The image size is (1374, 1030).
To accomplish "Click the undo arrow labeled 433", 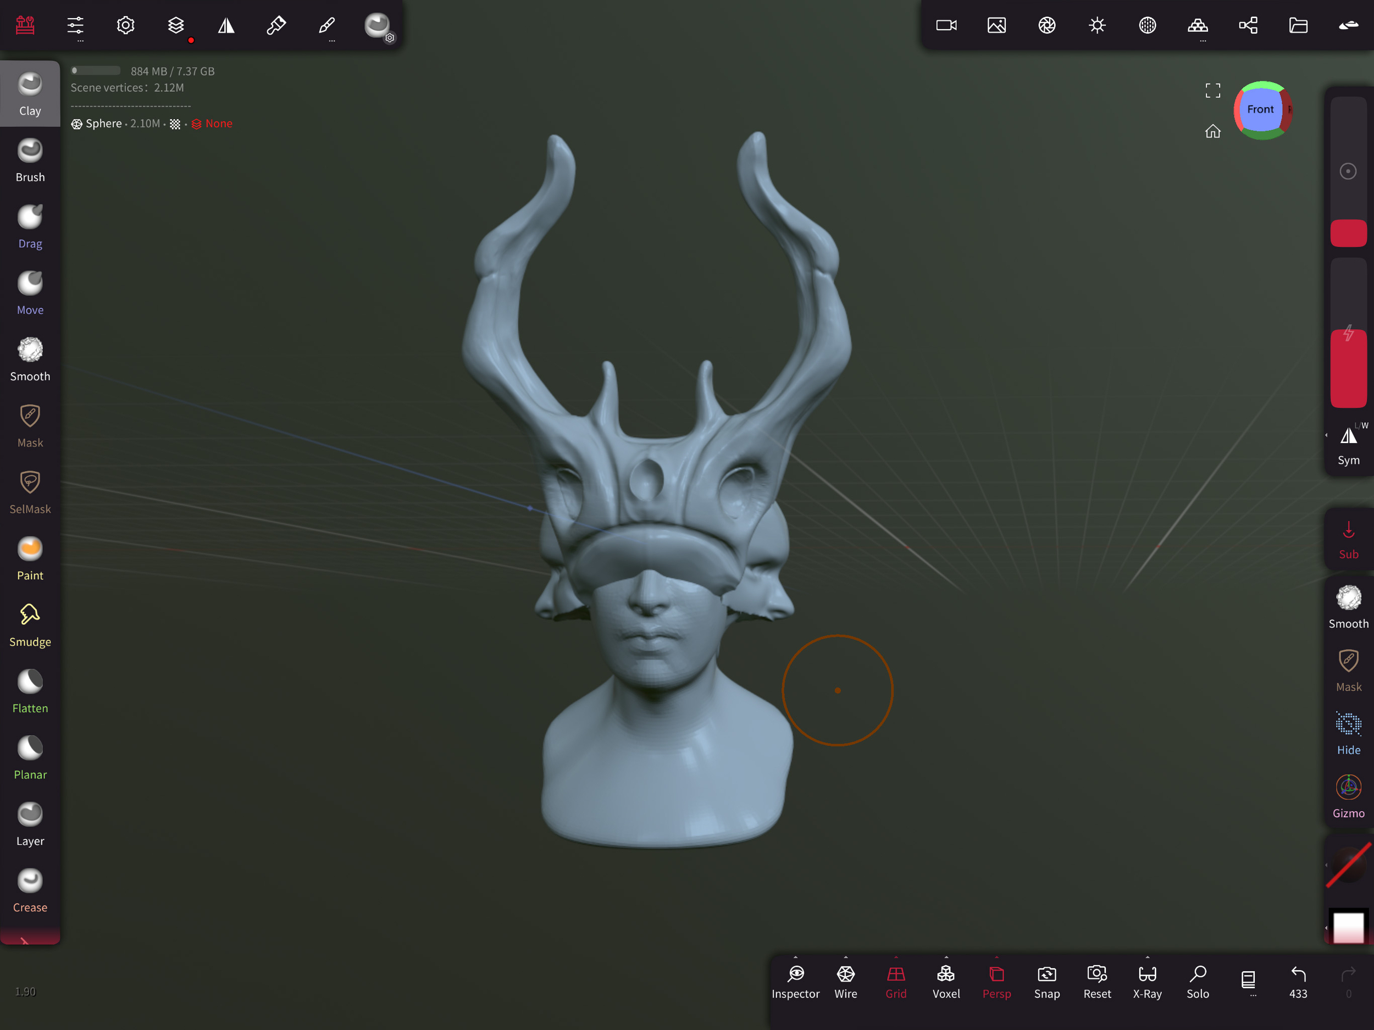I will pos(1298,981).
